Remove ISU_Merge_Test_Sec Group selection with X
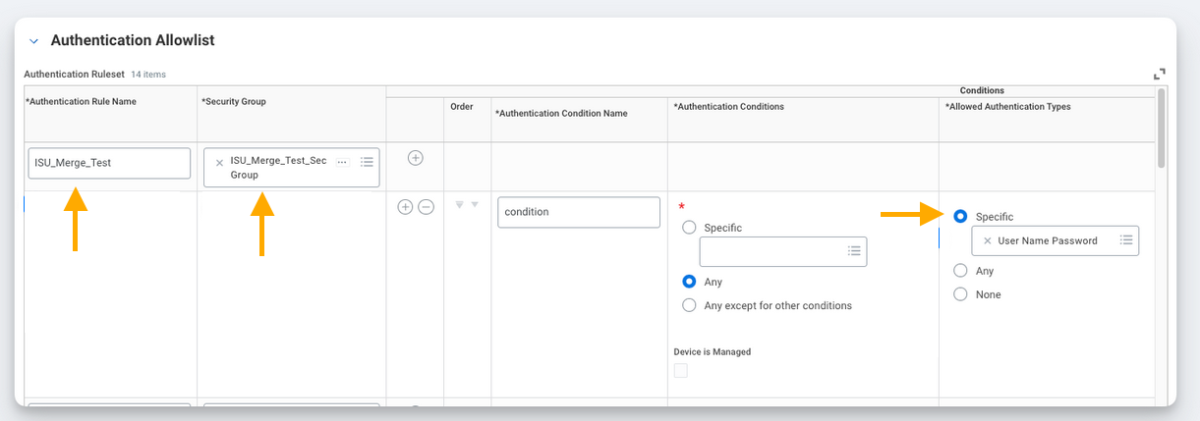1200x421 pixels. (x=219, y=163)
